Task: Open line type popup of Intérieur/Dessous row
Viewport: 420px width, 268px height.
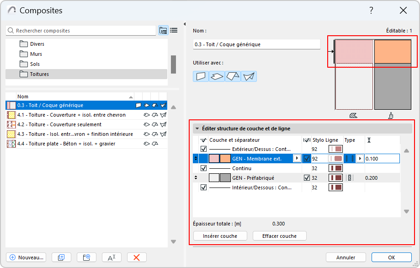Action: pos(335,188)
